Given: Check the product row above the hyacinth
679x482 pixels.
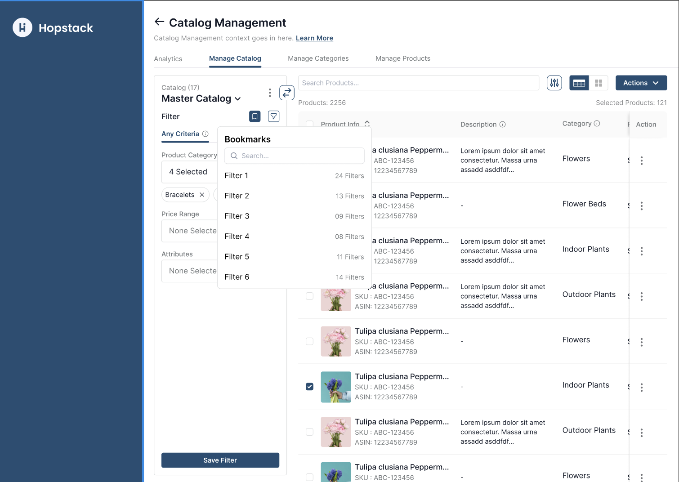Looking at the screenshot, I should point(309,341).
